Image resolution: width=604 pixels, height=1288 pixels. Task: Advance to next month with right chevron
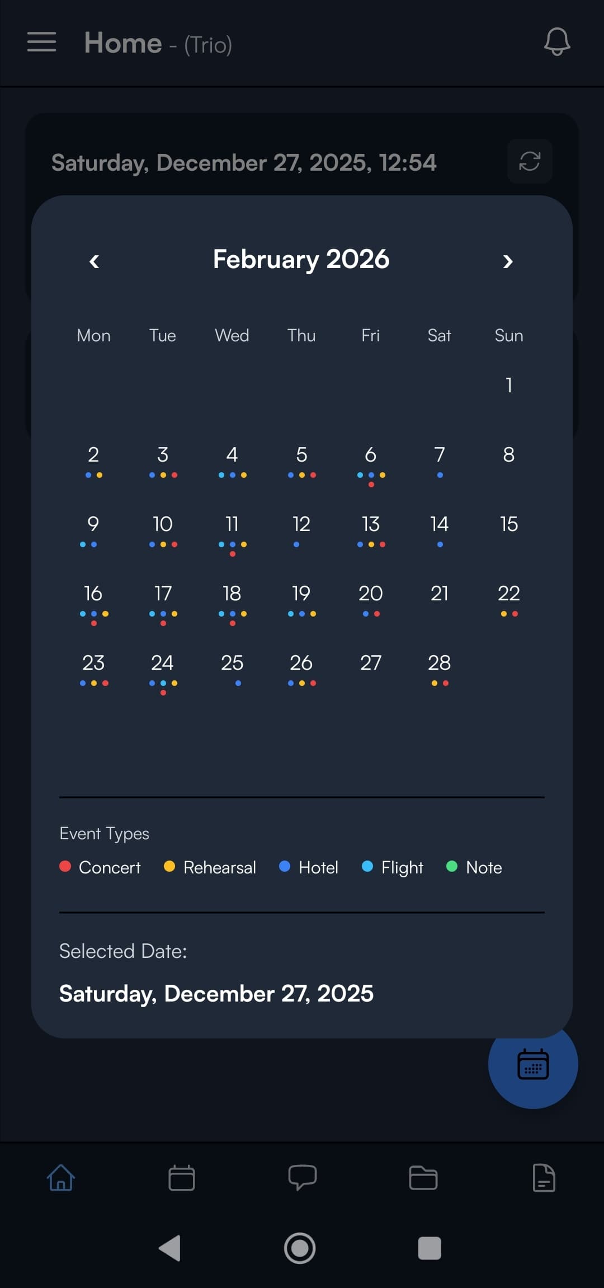pos(508,261)
